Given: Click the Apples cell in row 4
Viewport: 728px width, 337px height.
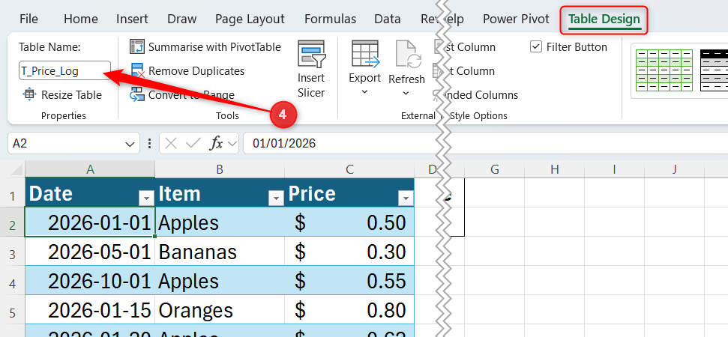Looking at the screenshot, I should (220, 281).
